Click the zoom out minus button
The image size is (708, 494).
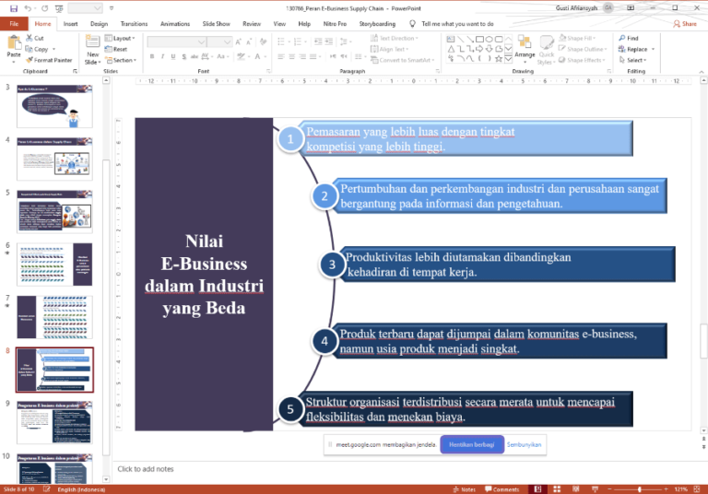(x=609, y=489)
